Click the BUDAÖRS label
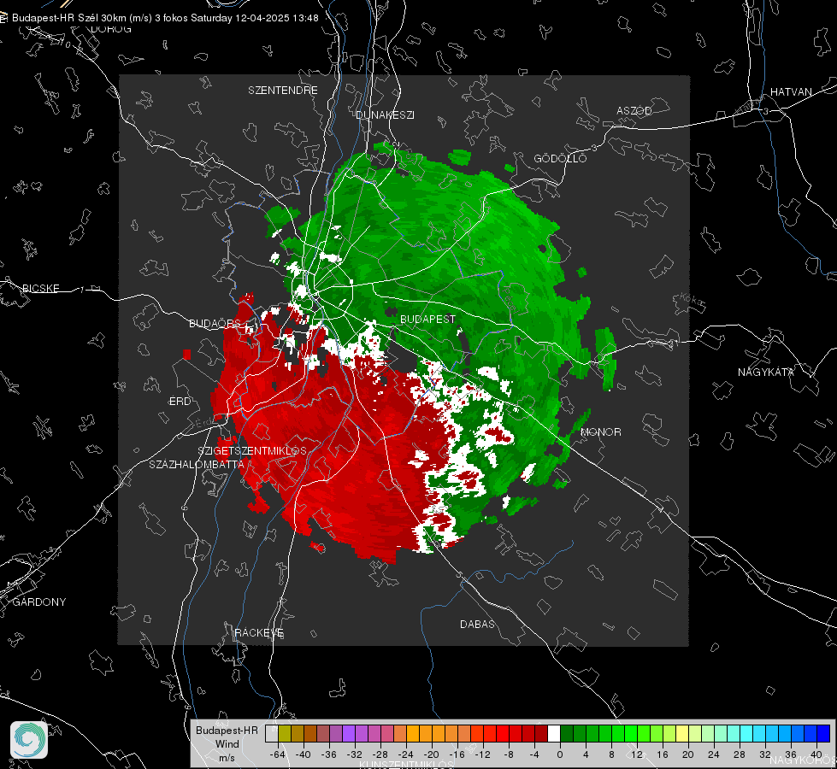This screenshot has height=769, width=837. 215,324
